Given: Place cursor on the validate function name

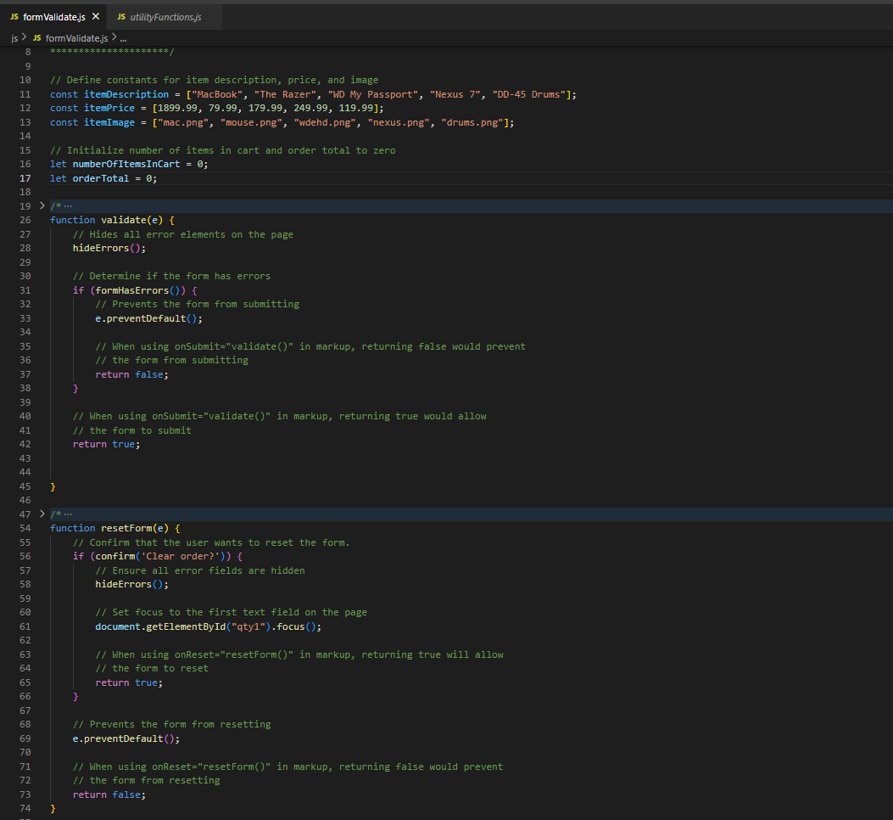Looking at the screenshot, I should 123,219.
